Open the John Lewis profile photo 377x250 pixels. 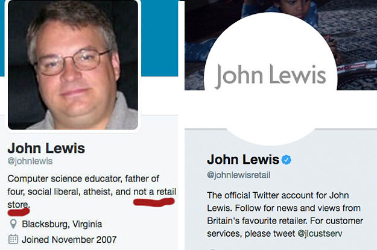click(73, 64)
